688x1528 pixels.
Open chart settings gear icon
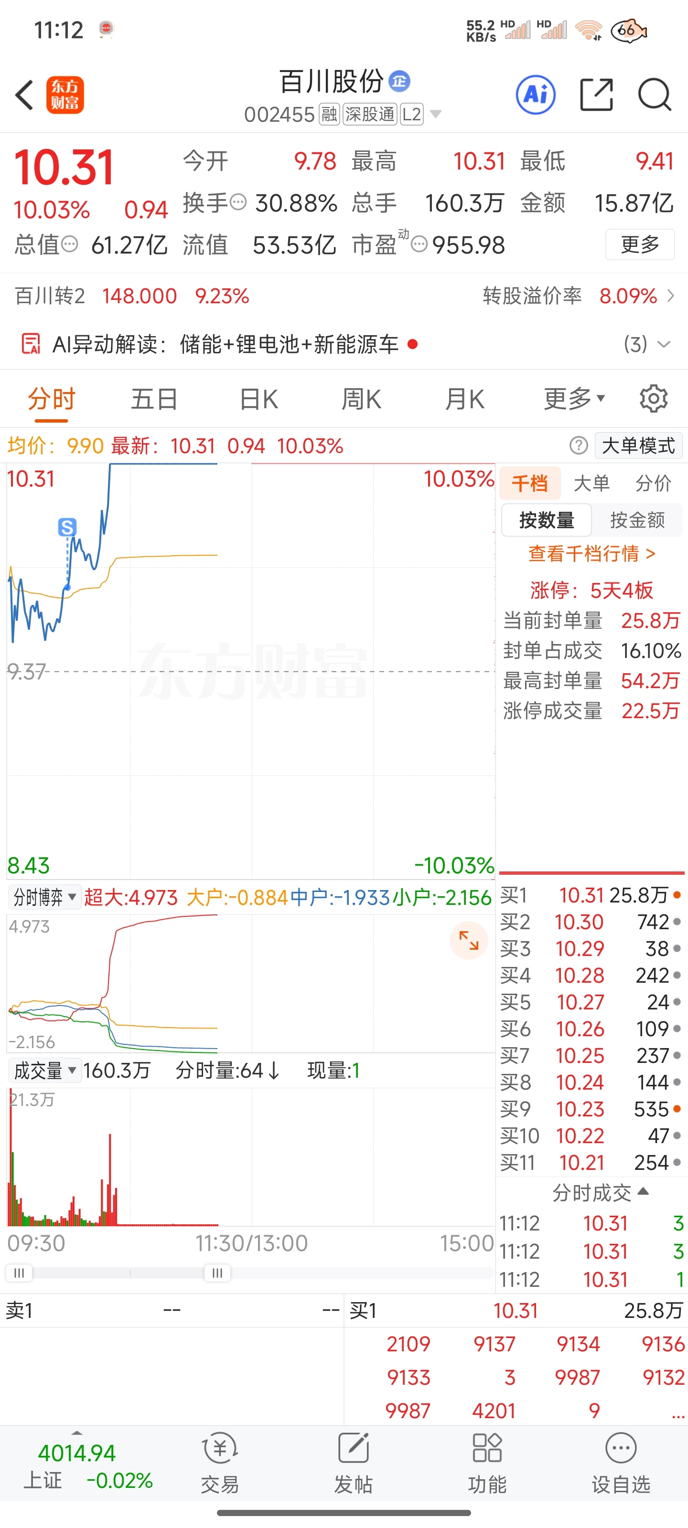point(654,399)
